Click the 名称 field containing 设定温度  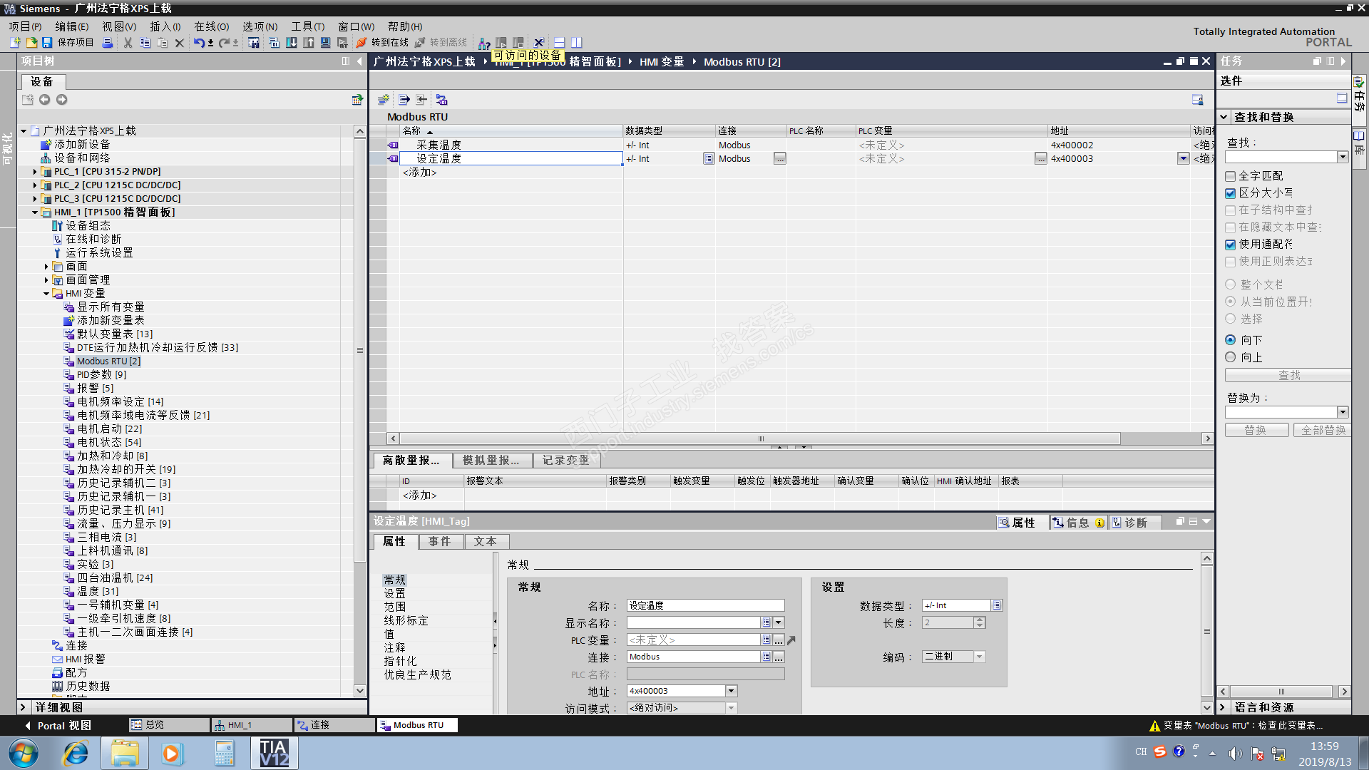(x=704, y=605)
